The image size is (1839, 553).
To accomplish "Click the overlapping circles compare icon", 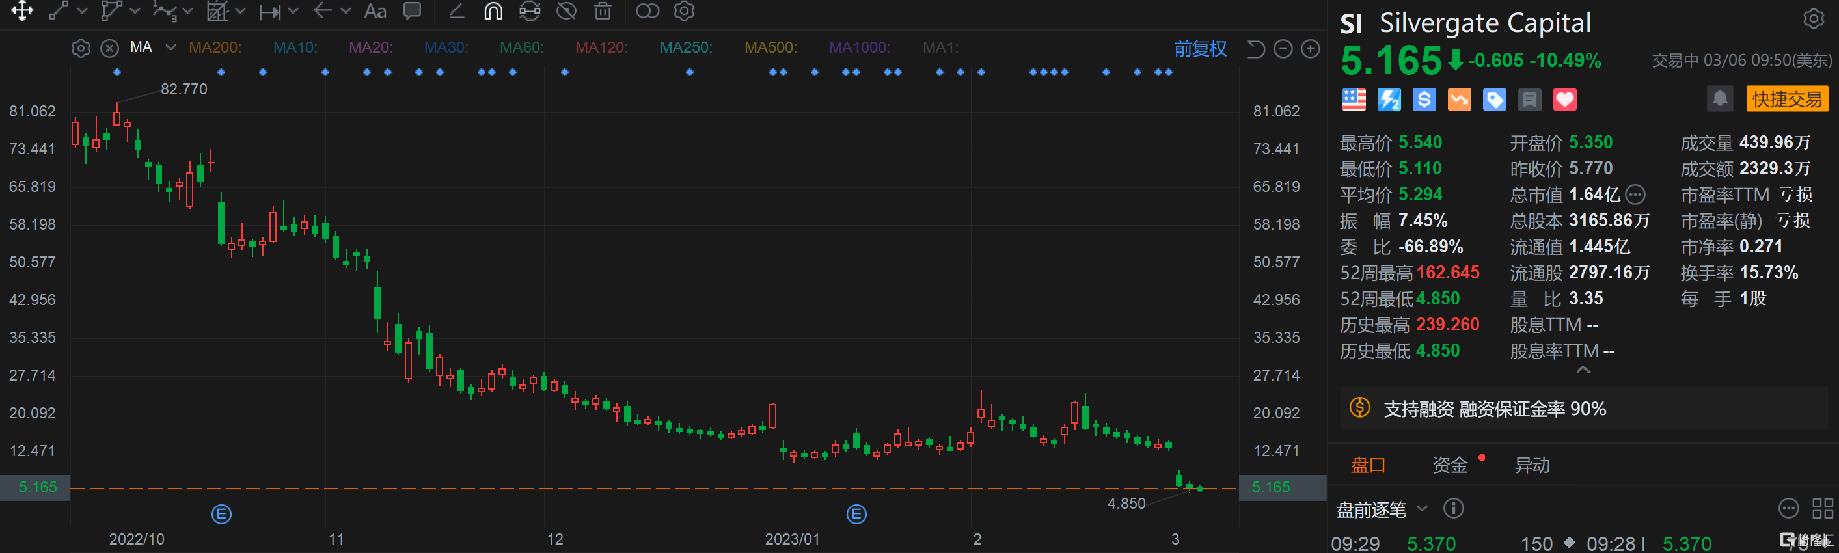I will 647,10.
